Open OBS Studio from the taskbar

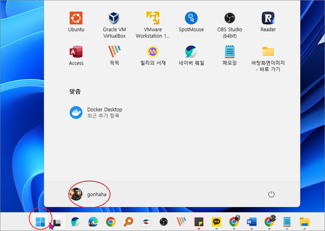[164, 222]
